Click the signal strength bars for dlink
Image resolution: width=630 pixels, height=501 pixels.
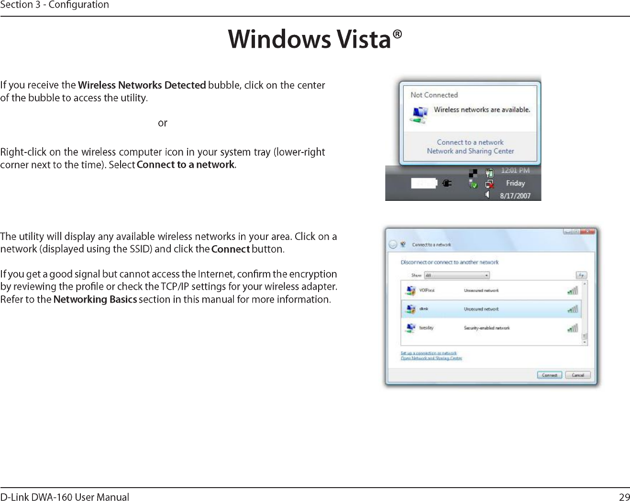(x=573, y=309)
